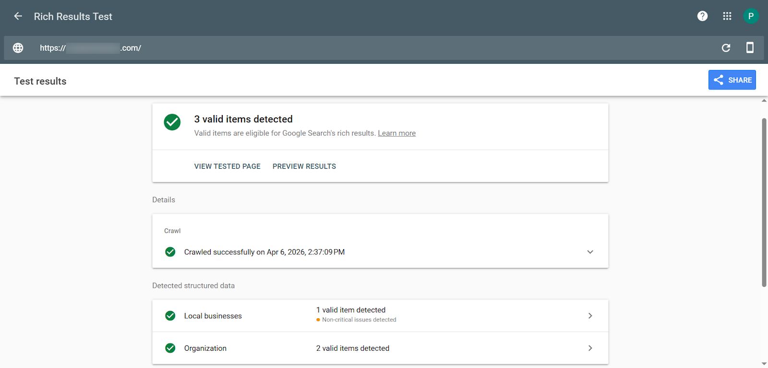The image size is (768, 368).
Task: Select VIEW TESTED PAGE
Action: pyautogui.click(x=227, y=166)
